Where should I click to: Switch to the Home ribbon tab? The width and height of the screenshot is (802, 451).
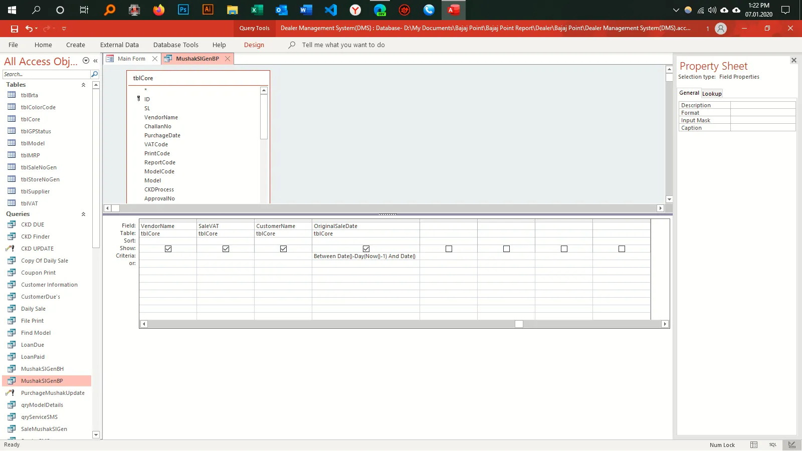click(43, 45)
